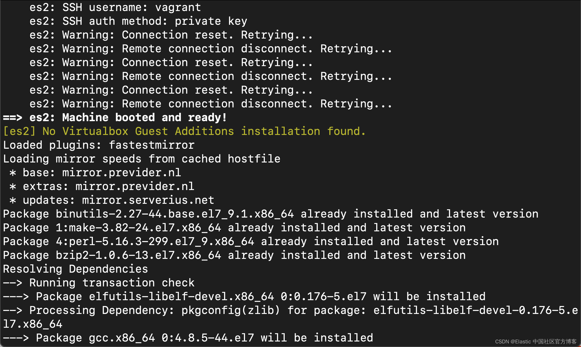Click the "Resolving Dependencies" line
This screenshot has width=581, height=347.
coord(76,269)
